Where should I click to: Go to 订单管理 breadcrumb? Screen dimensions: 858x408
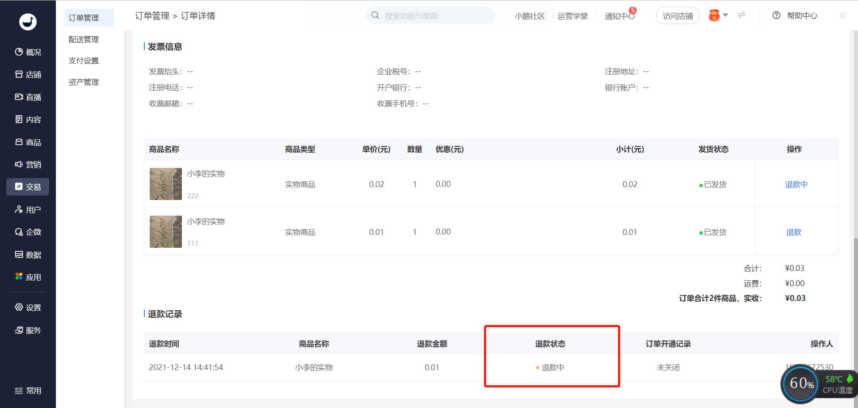coord(152,16)
